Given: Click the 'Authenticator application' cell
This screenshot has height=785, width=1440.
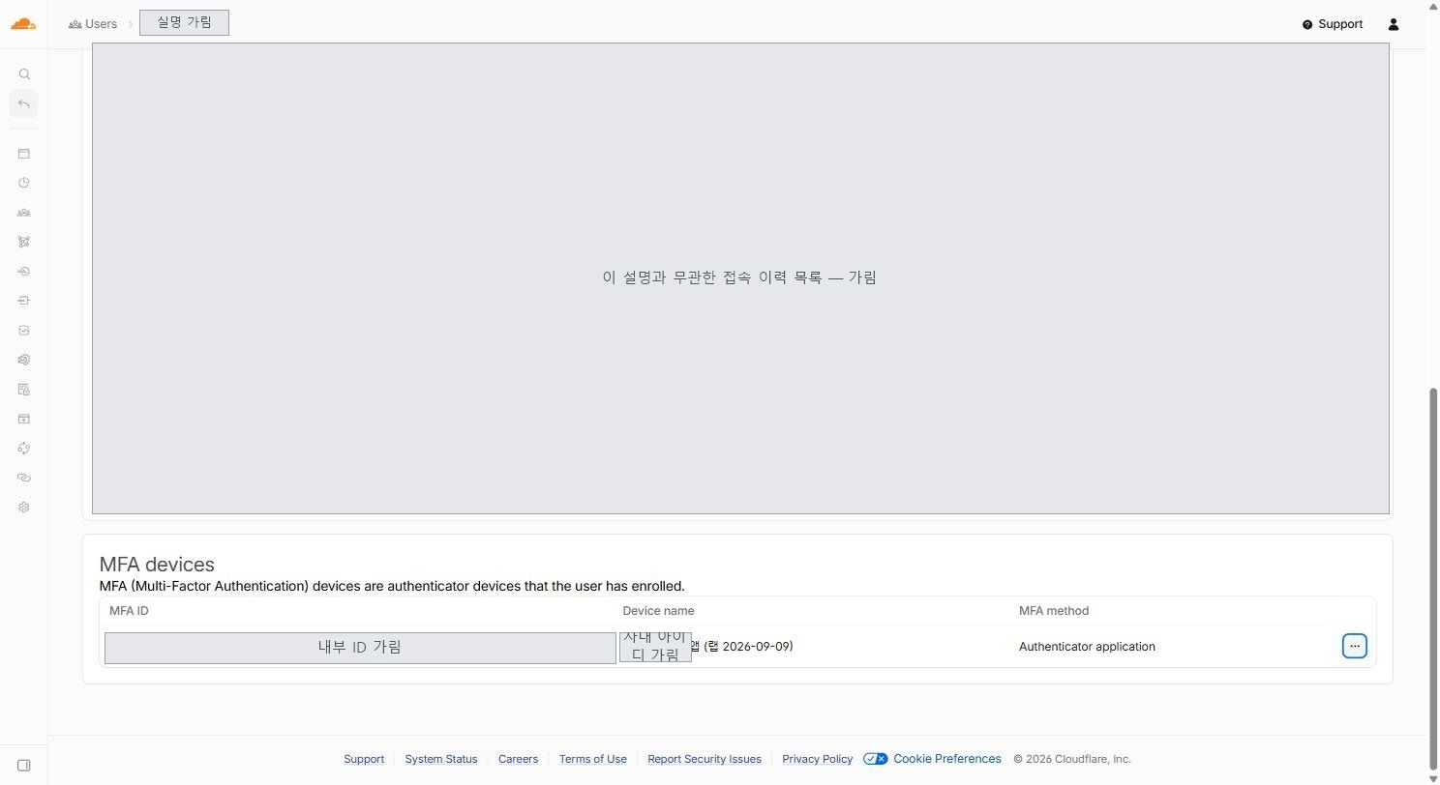Looking at the screenshot, I should [x=1087, y=647].
